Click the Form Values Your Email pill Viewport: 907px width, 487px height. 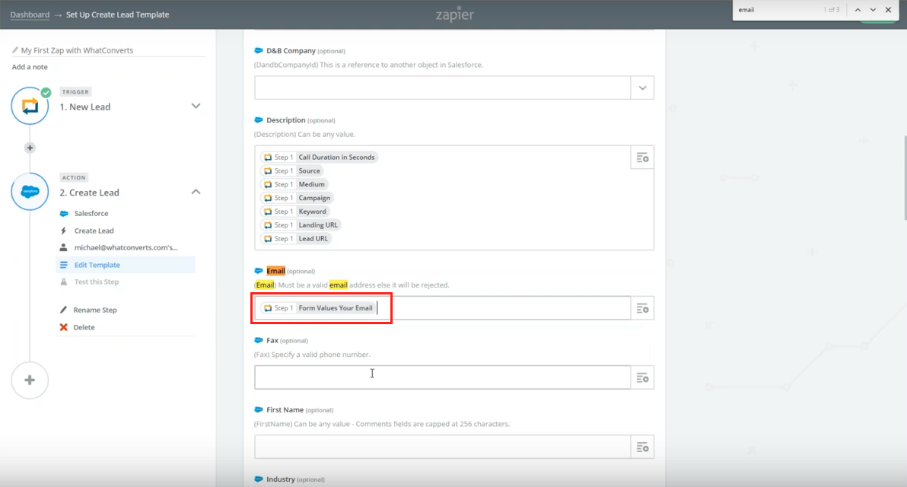click(x=317, y=308)
